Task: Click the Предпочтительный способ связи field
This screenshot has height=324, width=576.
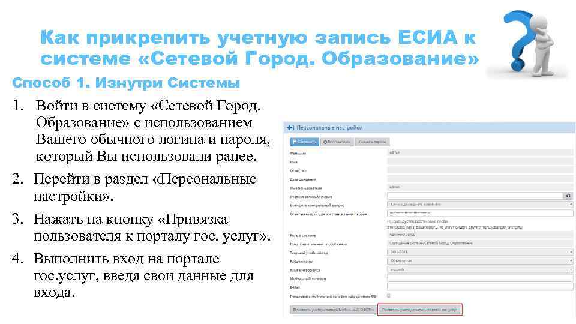Action: tap(480, 243)
